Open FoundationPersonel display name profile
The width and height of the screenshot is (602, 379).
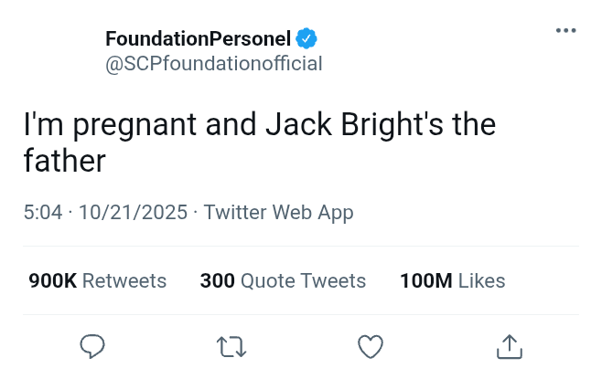198,39
